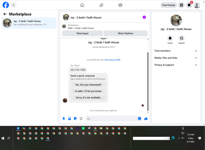Open the View buyer profile link

112,60
